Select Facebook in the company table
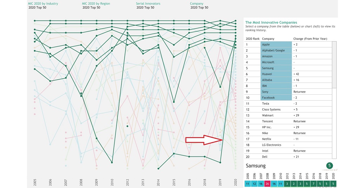Image resolution: width=351 pixels, height=188 pixels. 276,97
